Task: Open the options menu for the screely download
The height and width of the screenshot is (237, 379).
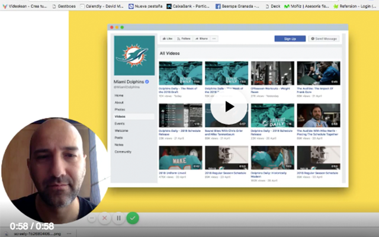Action: click(x=69, y=234)
